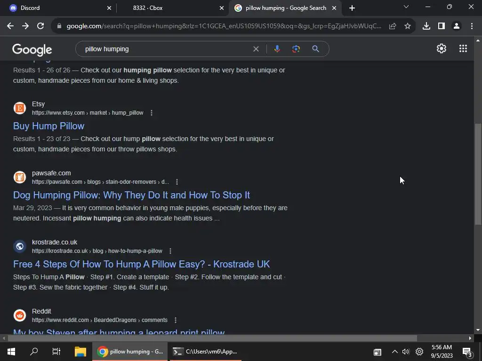Click the scroll-right arrow at bottom
The width and height of the screenshot is (482, 361).
pyautogui.click(x=470, y=338)
